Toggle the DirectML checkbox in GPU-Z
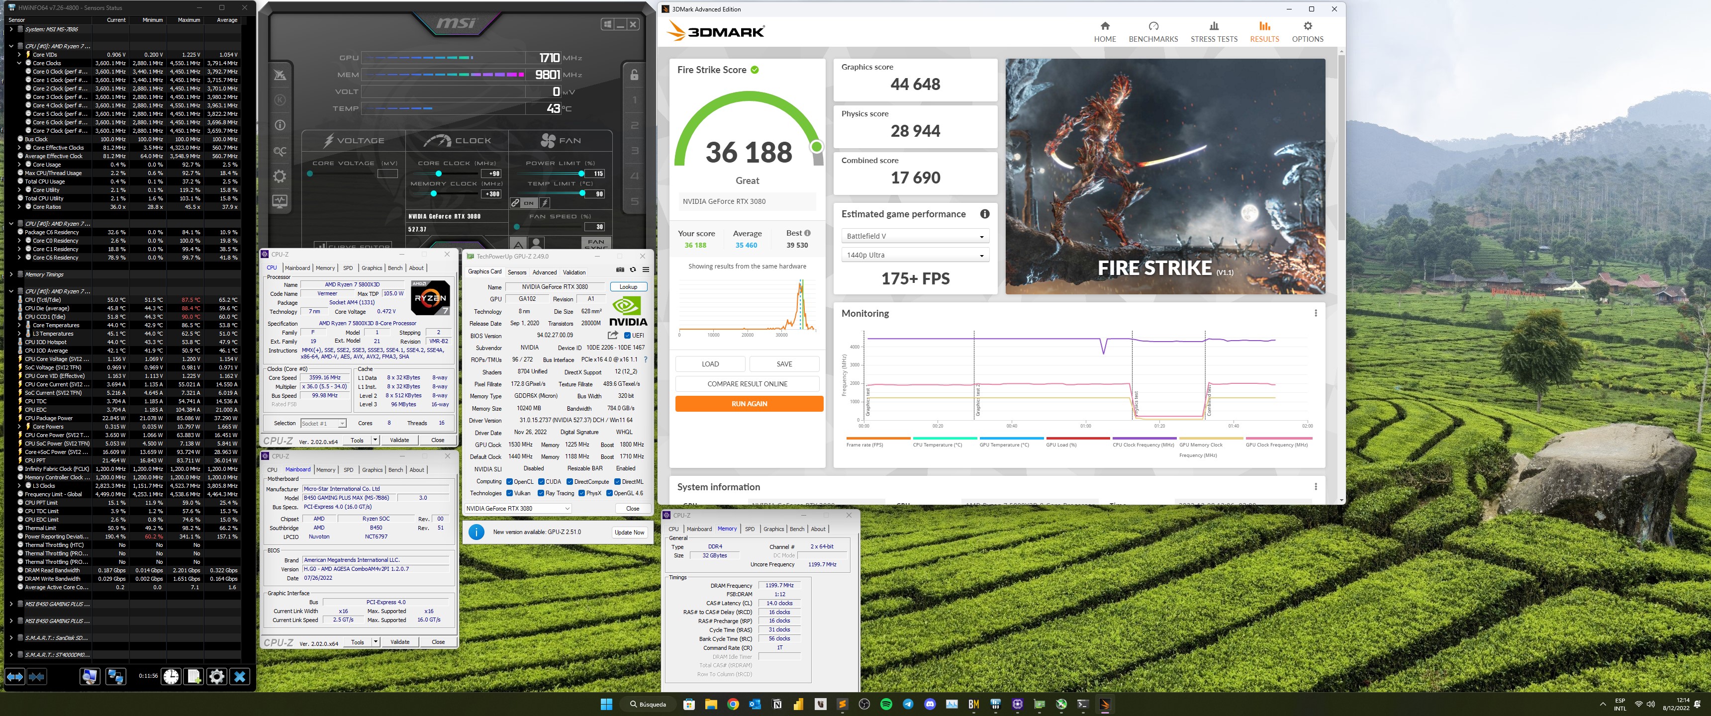The width and height of the screenshot is (1711, 716). coord(618,481)
